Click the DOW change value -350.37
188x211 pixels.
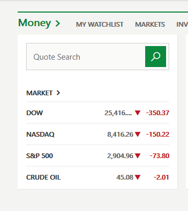click(158, 113)
